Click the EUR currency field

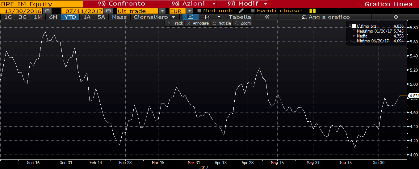tap(177, 11)
